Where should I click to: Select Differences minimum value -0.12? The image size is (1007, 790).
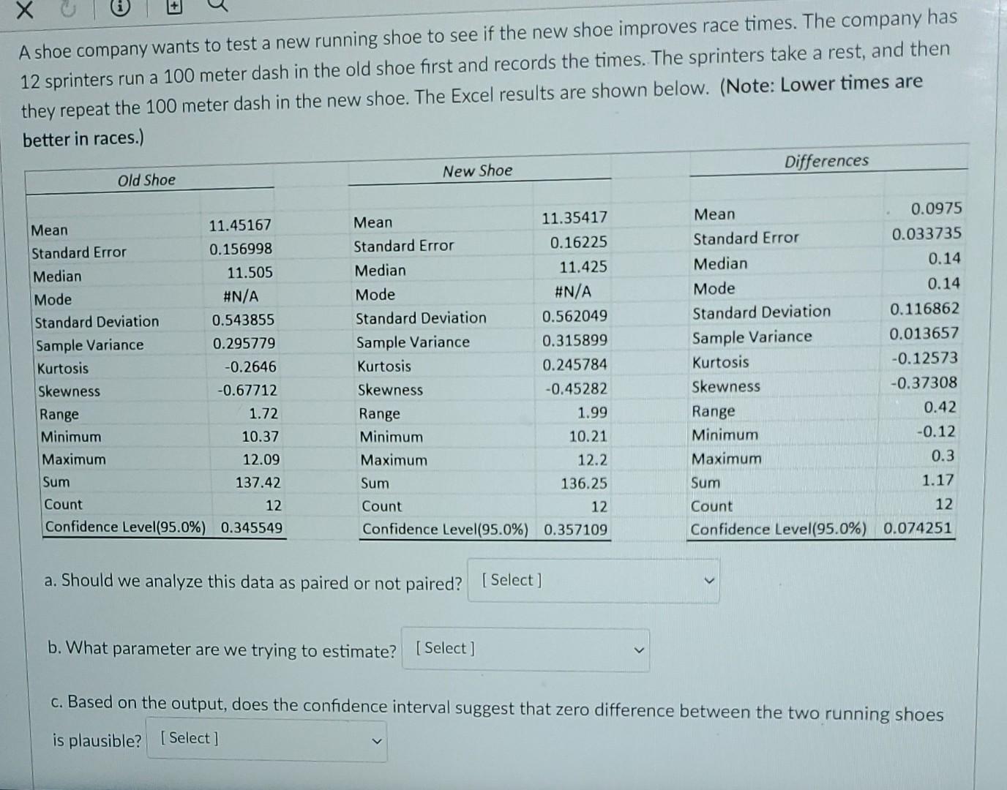click(936, 432)
